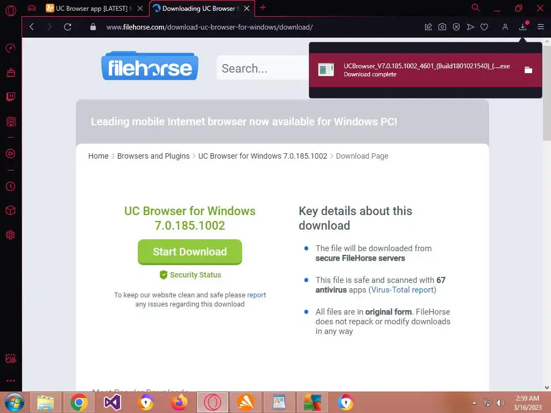Image resolution: width=551 pixels, height=413 pixels.
Task: Open the picture icon at sidebar bottom
Action: click(11, 358)
